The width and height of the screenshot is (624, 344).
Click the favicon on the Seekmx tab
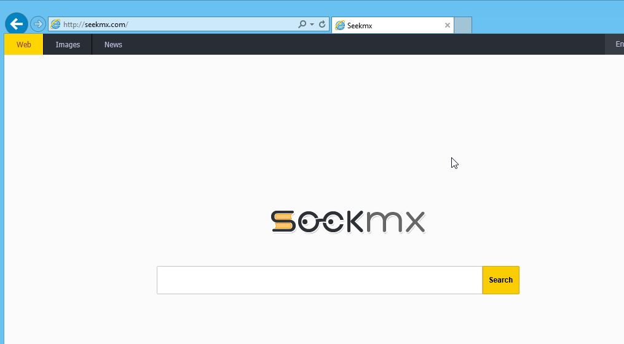point(340,25)
